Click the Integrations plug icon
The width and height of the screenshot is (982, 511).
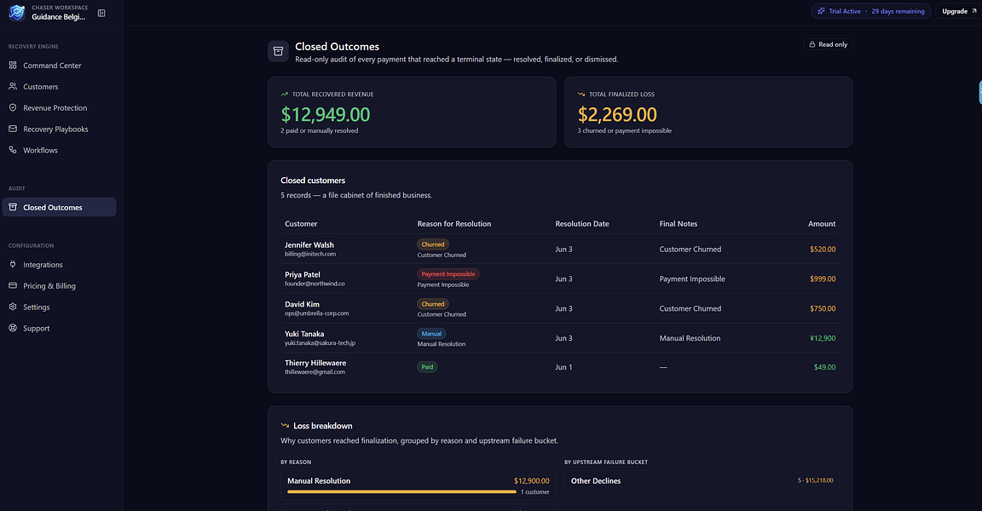coord(13,265)
